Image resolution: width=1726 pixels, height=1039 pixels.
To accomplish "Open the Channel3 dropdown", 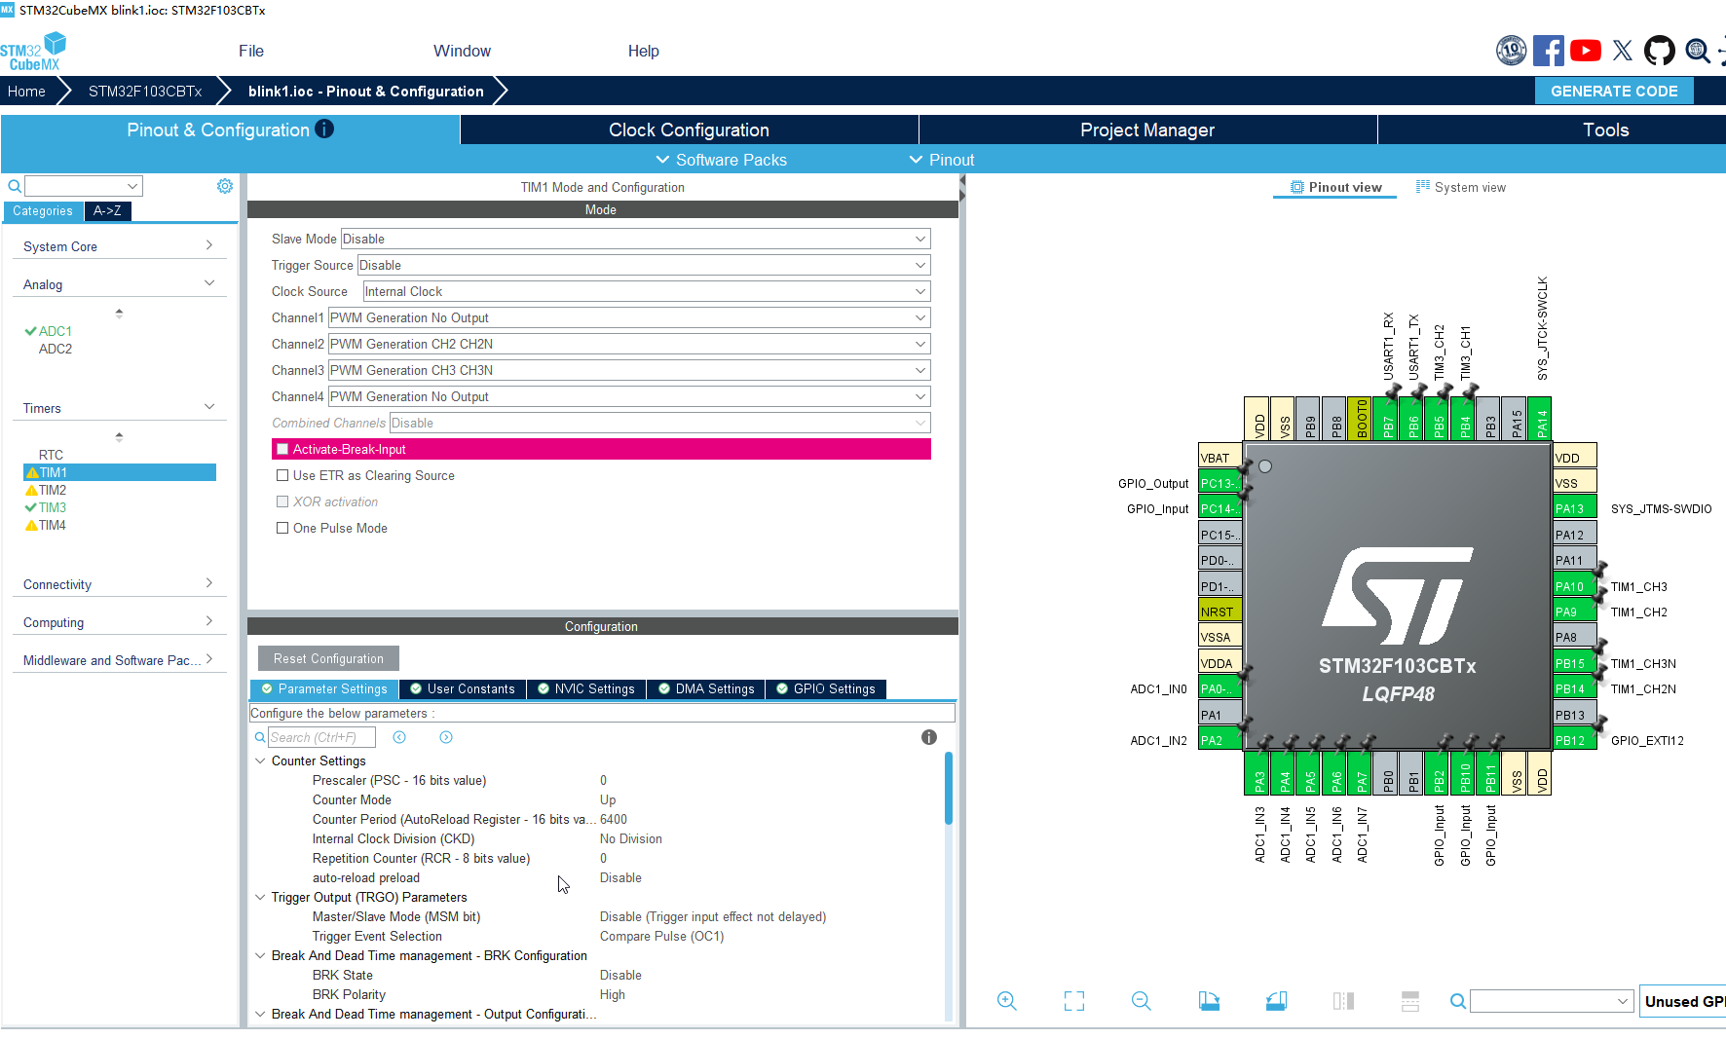I will 629,370.
